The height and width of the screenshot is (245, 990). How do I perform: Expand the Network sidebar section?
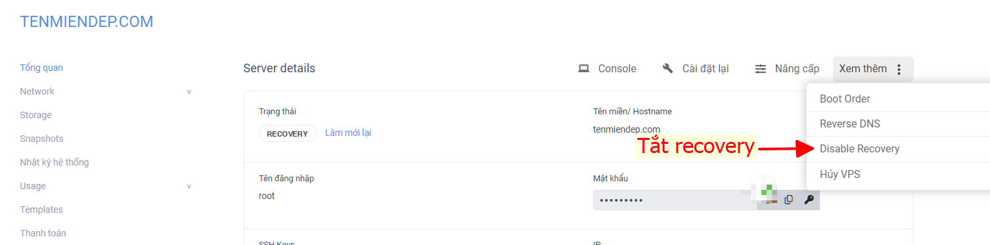tap(189, 92)
